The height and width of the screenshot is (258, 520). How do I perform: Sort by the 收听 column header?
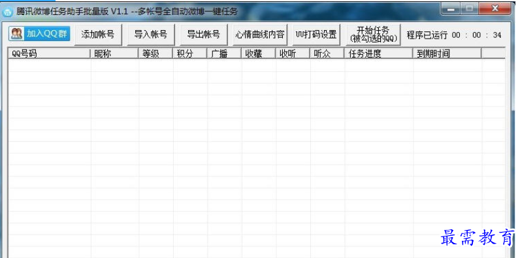pyautogui.click(x=293, y=54)
